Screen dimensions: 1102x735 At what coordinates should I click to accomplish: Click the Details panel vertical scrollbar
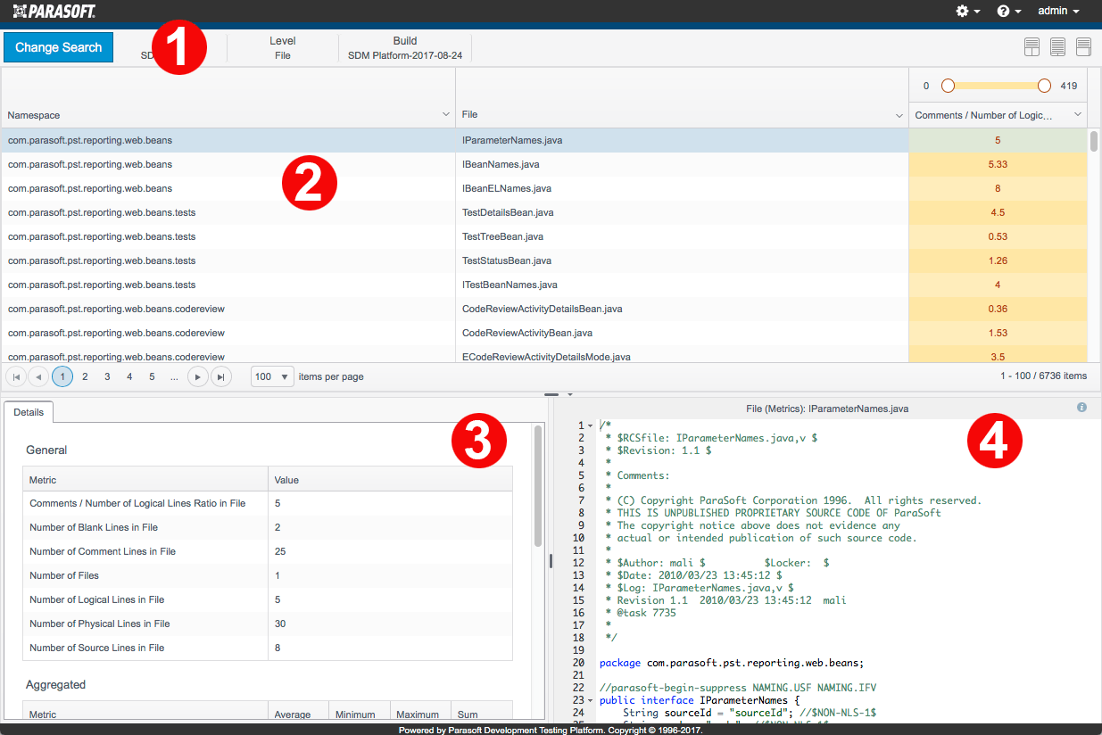point(538,486)
